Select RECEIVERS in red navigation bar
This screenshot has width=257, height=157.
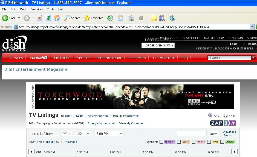click(137, 58)
